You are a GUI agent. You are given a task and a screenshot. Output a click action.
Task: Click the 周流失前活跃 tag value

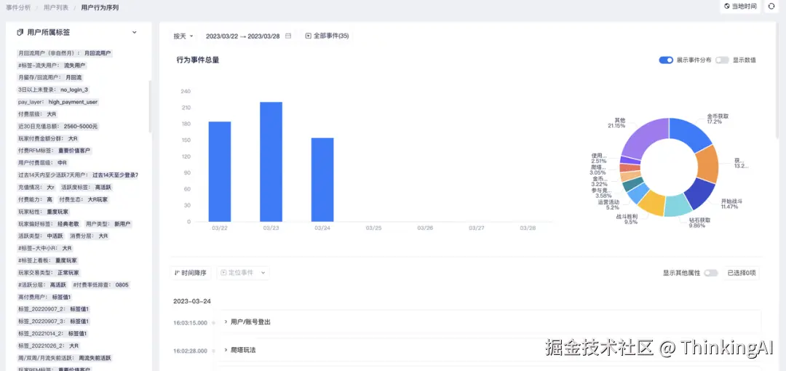click(95, 358)
